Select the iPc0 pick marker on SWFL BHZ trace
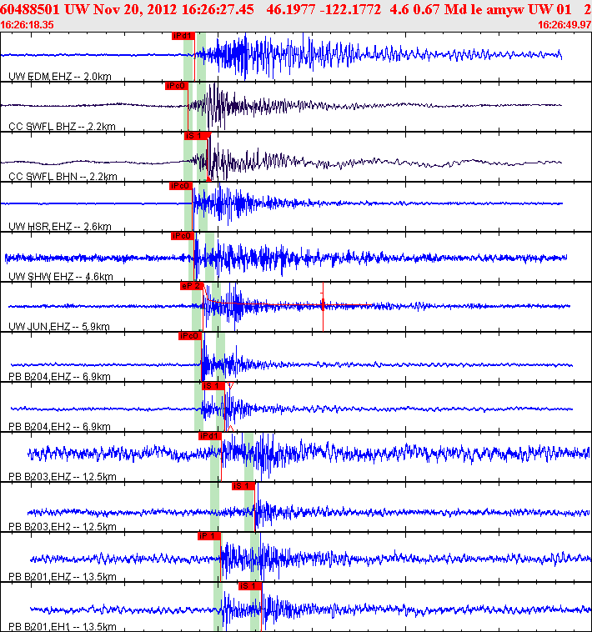This screenshot has height=632, width=592. point(177,86)
